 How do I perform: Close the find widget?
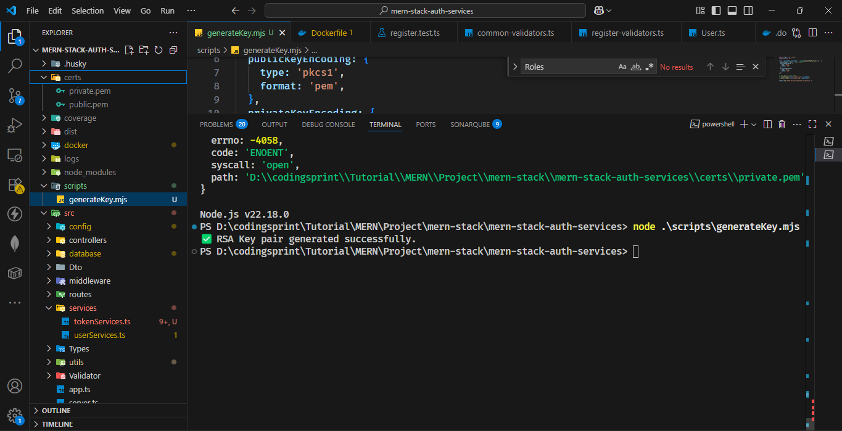pyautogui.click(x=756, y=67)
